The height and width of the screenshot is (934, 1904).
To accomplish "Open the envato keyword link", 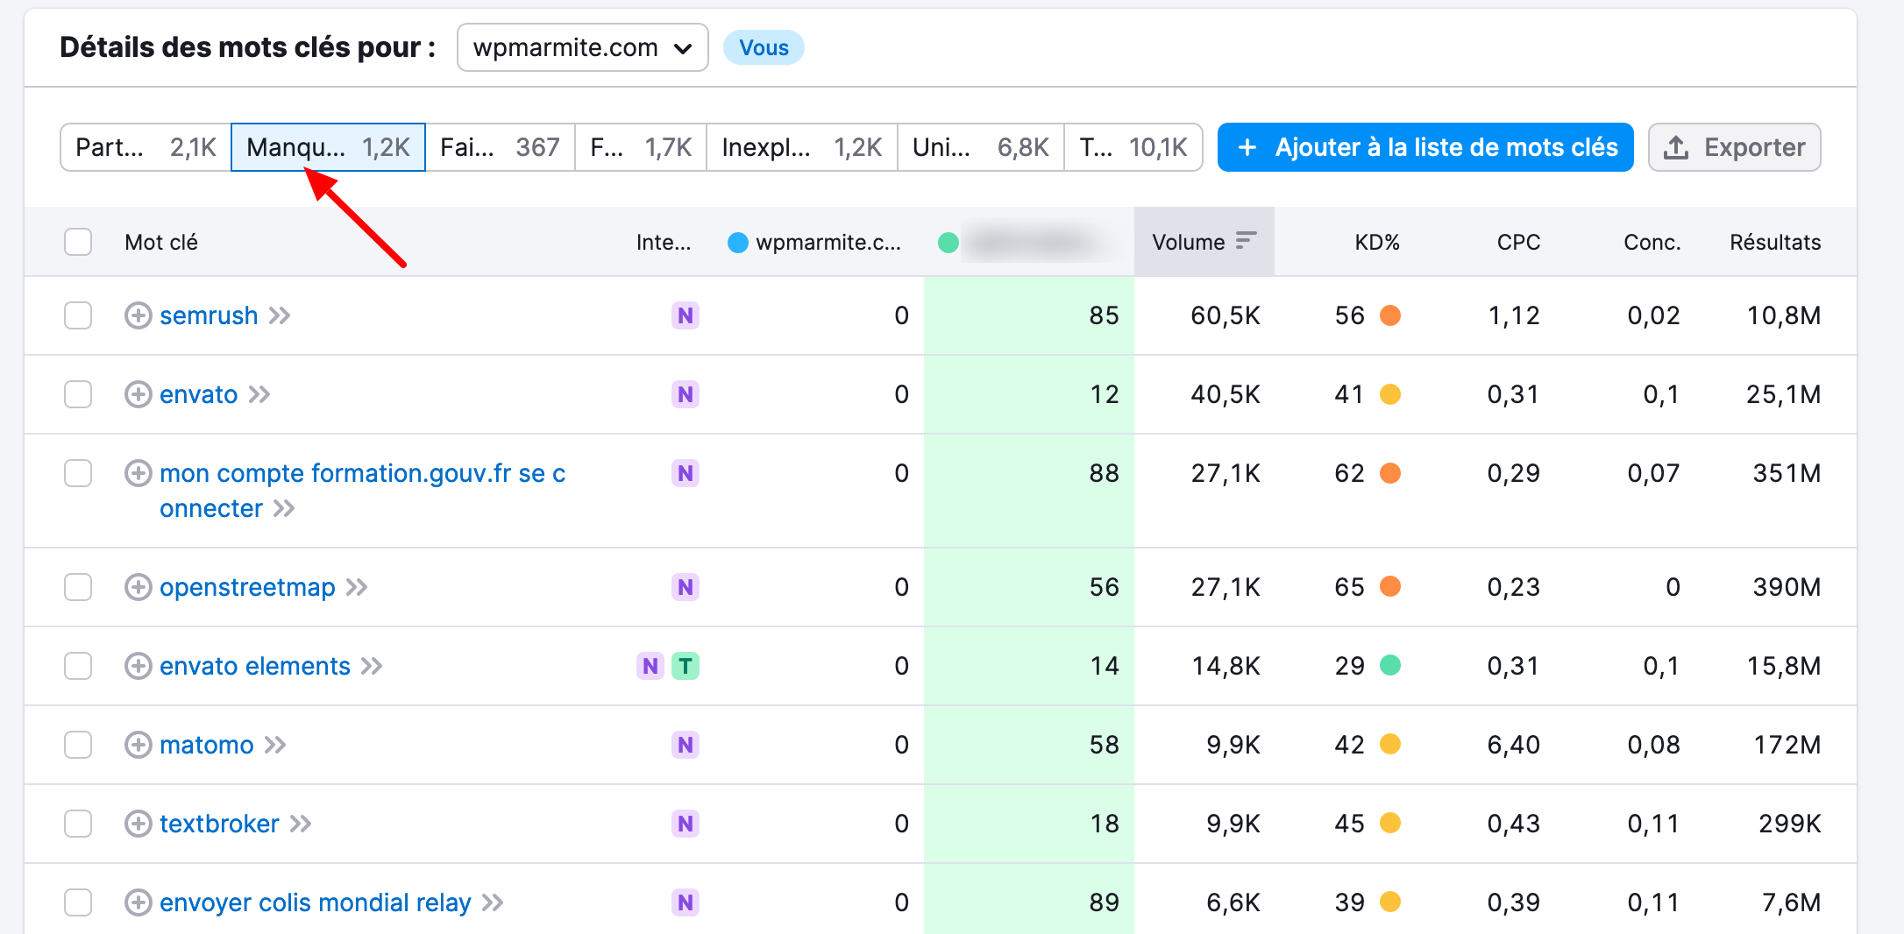I will click(199, 394).
